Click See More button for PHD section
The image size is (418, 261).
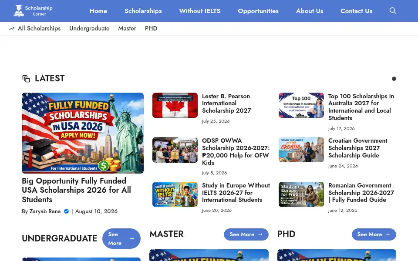click(x=374, y=234)
